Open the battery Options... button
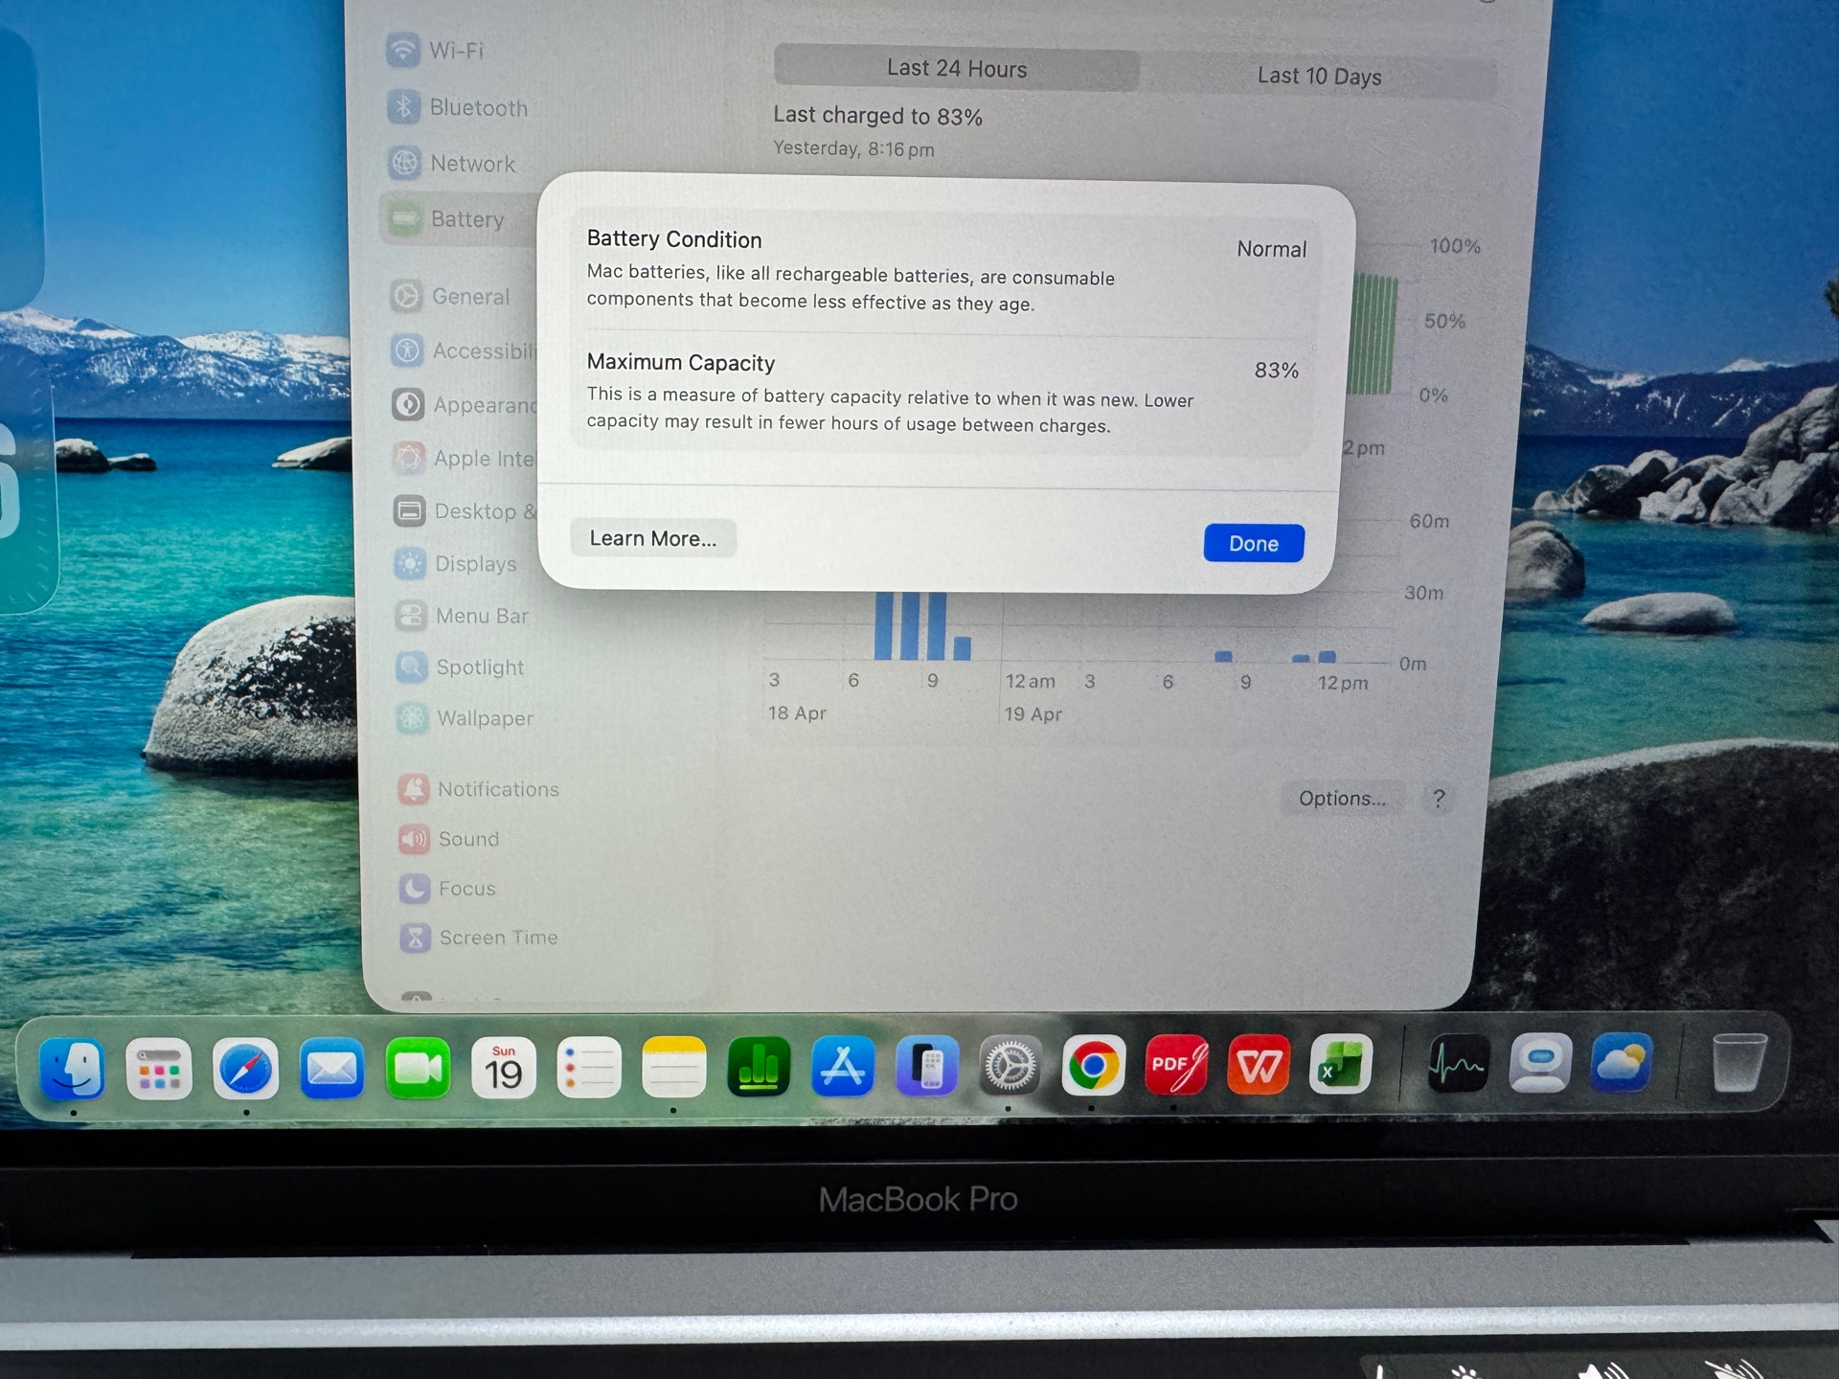 pyautogui.click(x=1342, y=798)
